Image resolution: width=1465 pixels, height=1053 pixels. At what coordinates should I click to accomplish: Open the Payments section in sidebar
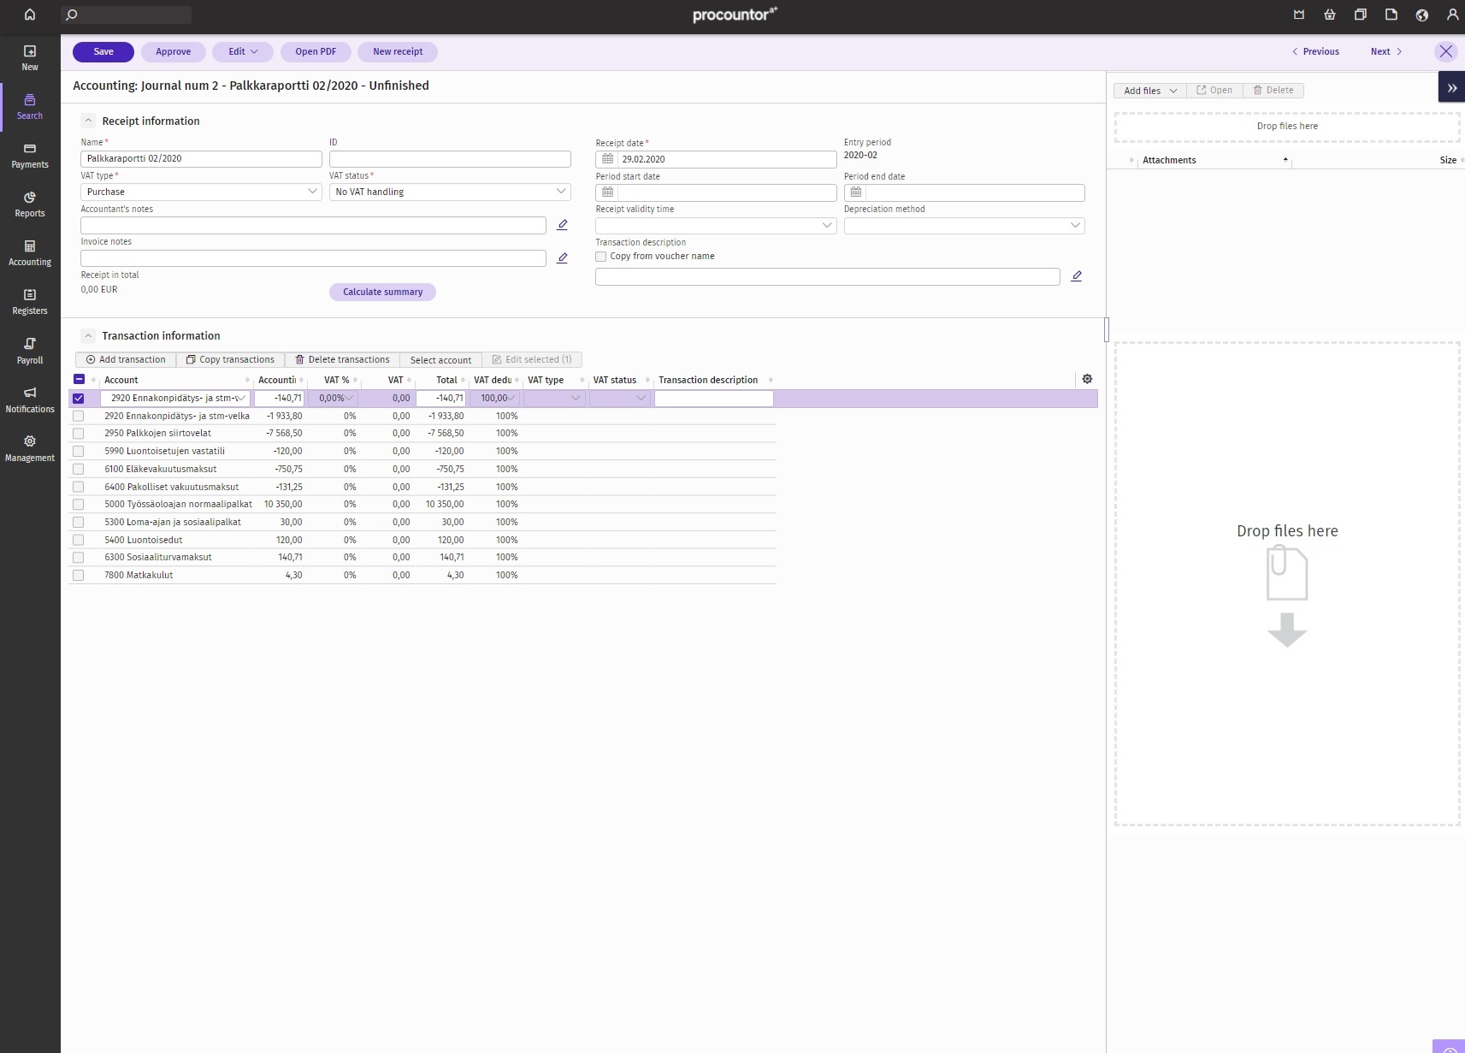point(29,157)
